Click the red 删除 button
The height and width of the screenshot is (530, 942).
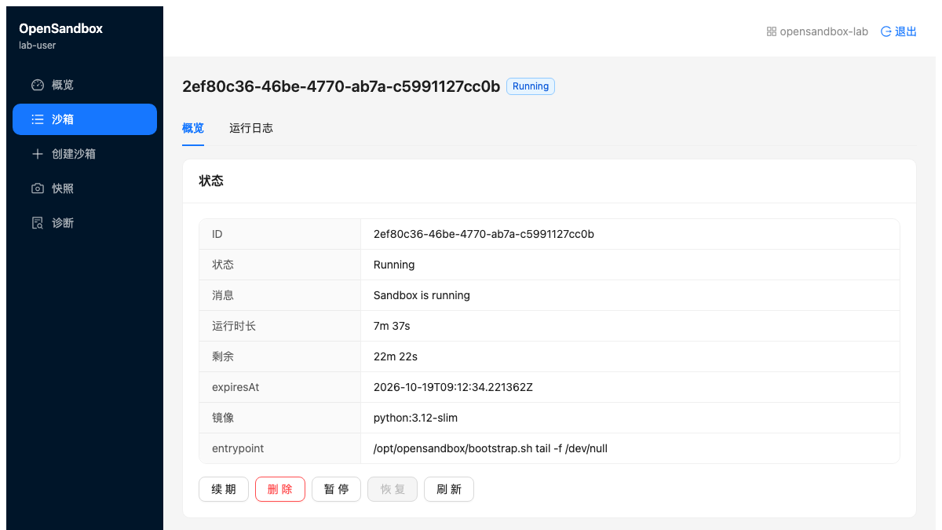pos(280,489)
